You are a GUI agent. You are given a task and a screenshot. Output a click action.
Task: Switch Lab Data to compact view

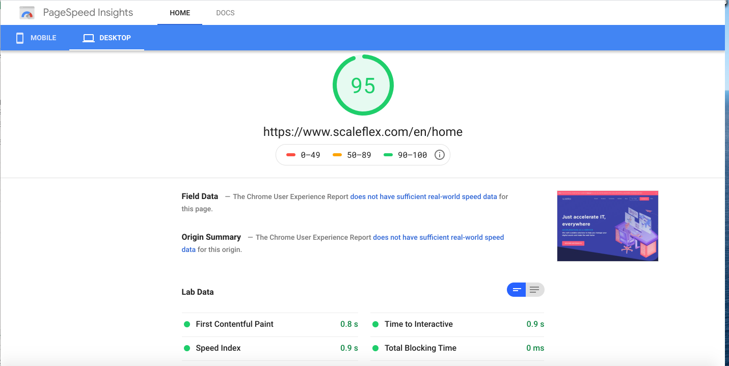[517, 290]
